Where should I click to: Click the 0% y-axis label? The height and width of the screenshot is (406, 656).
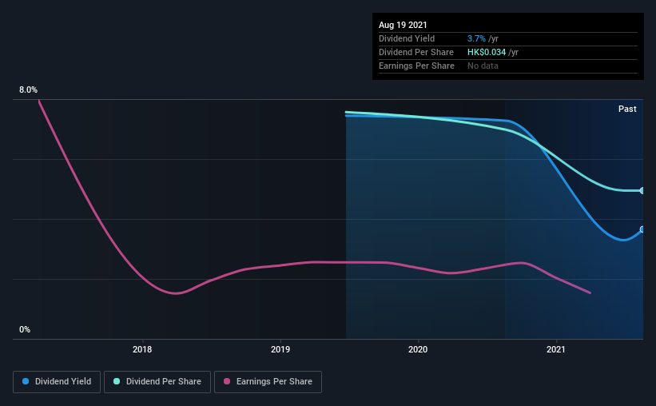(x=25, y=330)
